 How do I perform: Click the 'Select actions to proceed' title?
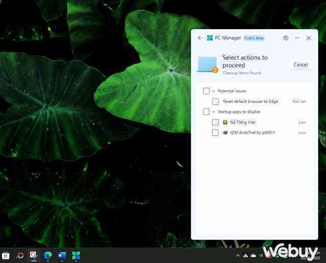245,61
